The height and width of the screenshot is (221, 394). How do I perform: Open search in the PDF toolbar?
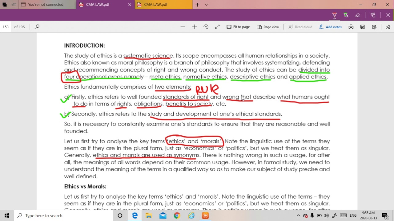point(37,27)
